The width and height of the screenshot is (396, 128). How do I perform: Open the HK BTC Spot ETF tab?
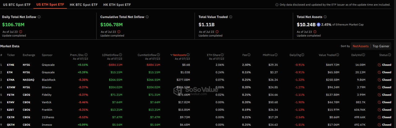pos(84,5)
